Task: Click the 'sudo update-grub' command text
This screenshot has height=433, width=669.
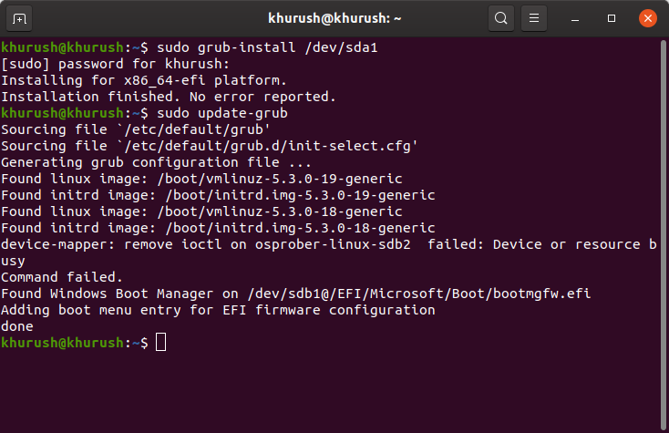Action: (221, 113)
